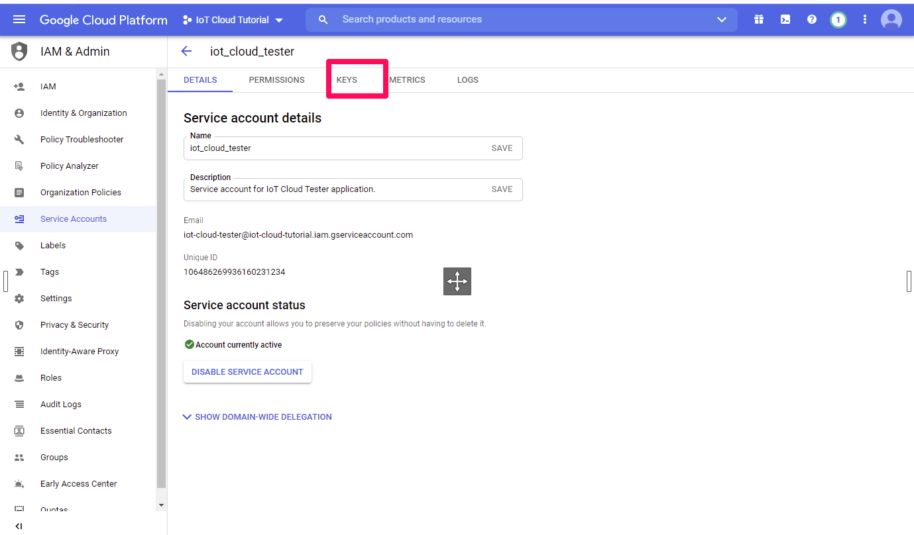The height and width of the screenshot is (535, 914).
Task: Open the Audit Logs page
Action: (x=61, y=405)
